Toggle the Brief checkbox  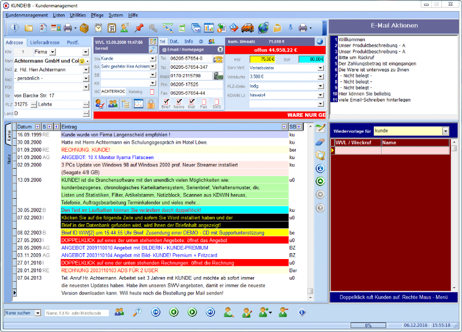pos(166,102)
